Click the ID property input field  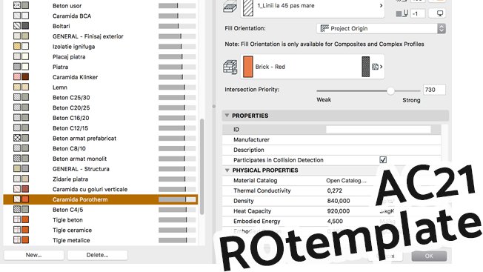pyautogui.click(x=379, y=130)
